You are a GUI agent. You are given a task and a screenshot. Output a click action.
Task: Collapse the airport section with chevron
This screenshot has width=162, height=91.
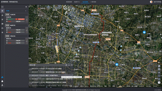(x=26, y=11)
